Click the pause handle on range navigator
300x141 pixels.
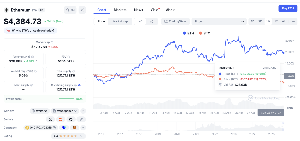tap(282, 126)
